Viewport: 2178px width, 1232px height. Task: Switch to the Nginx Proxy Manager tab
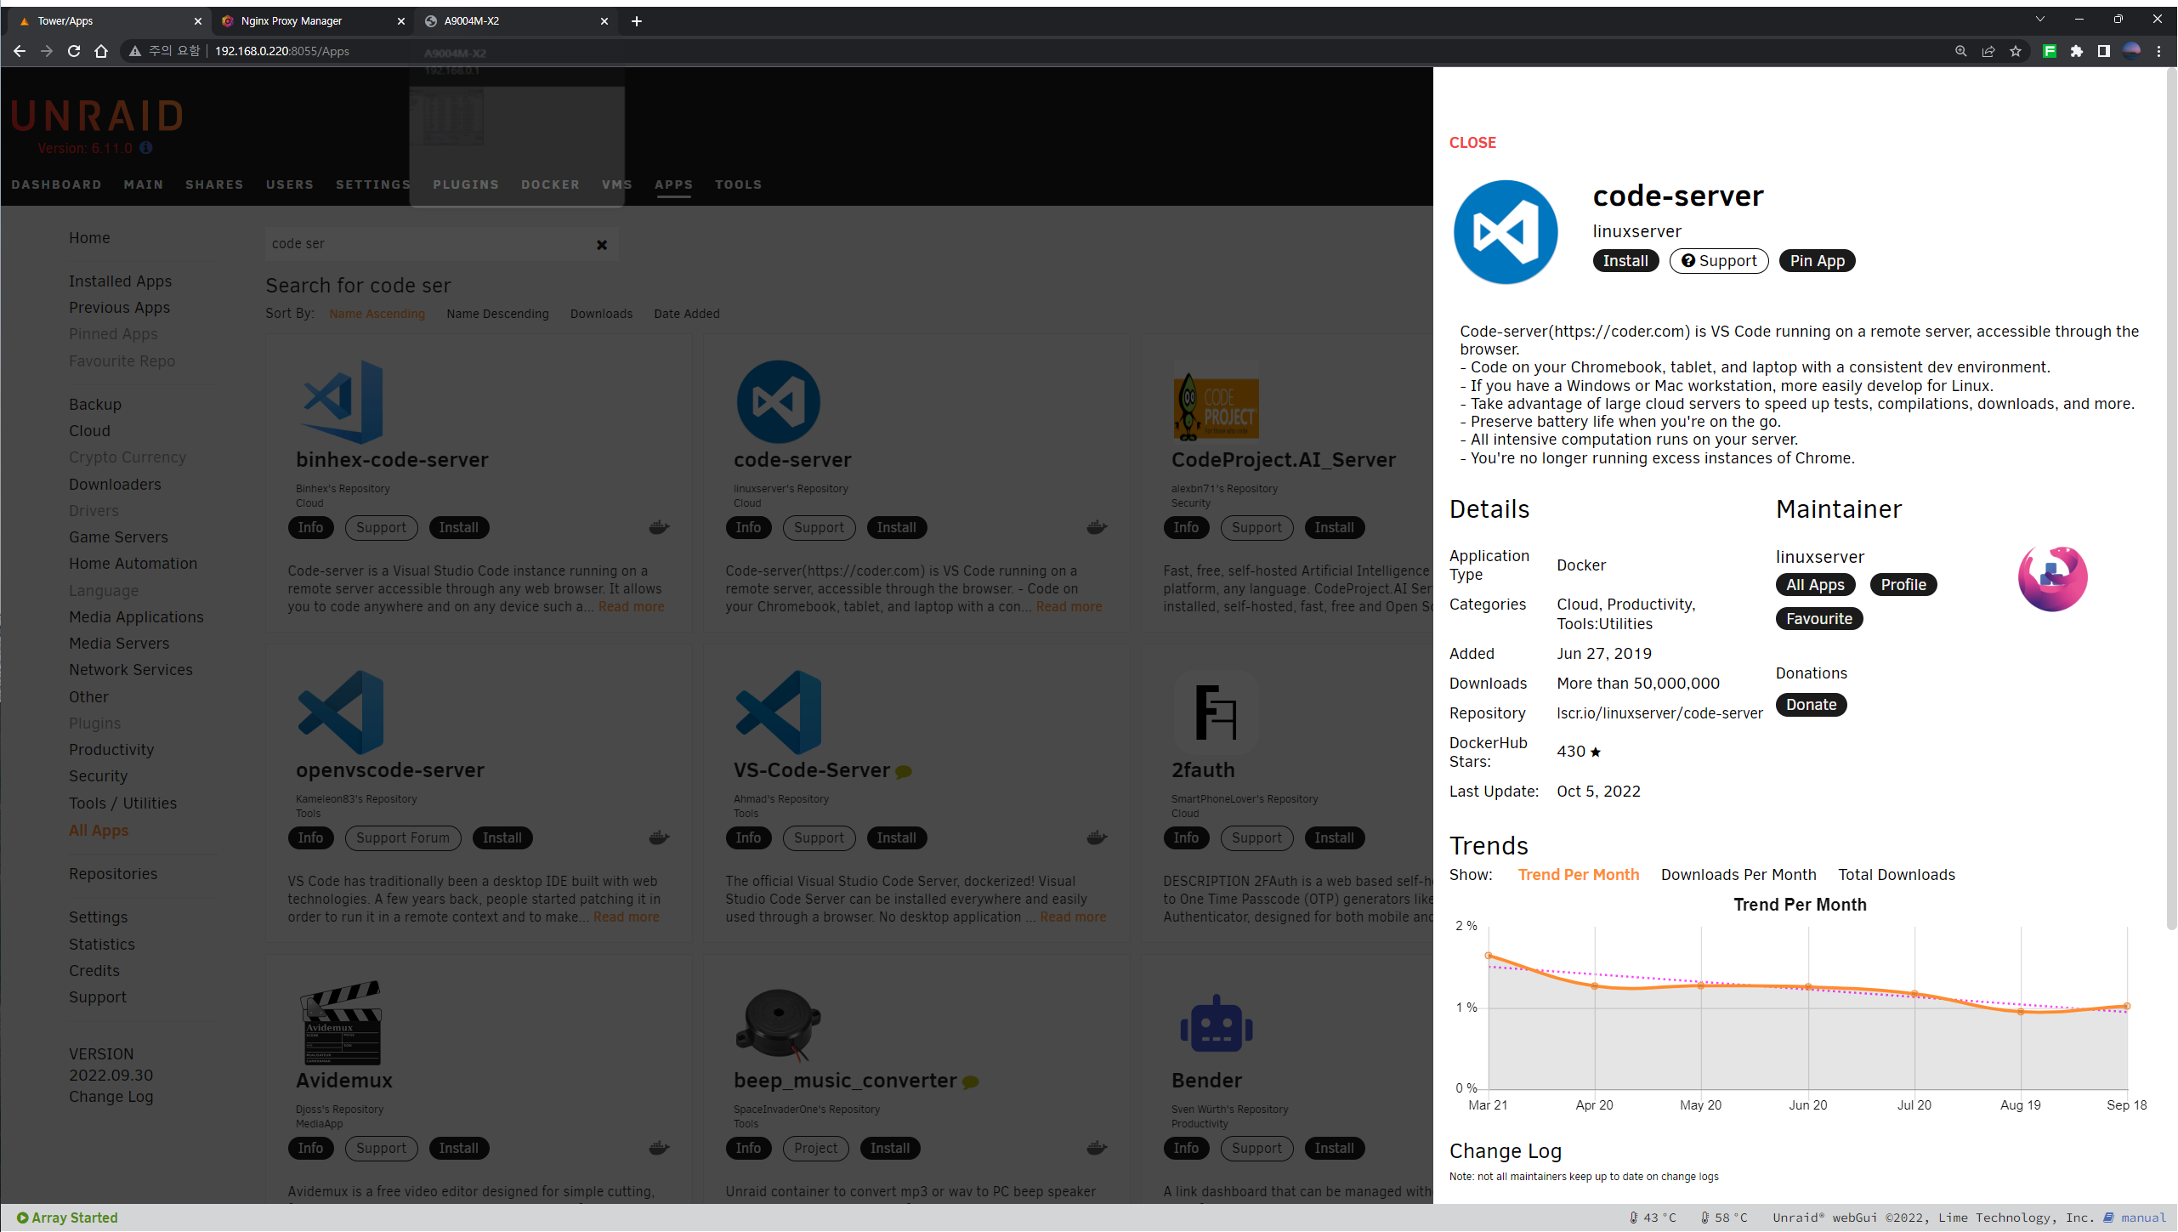coord(292,21)
